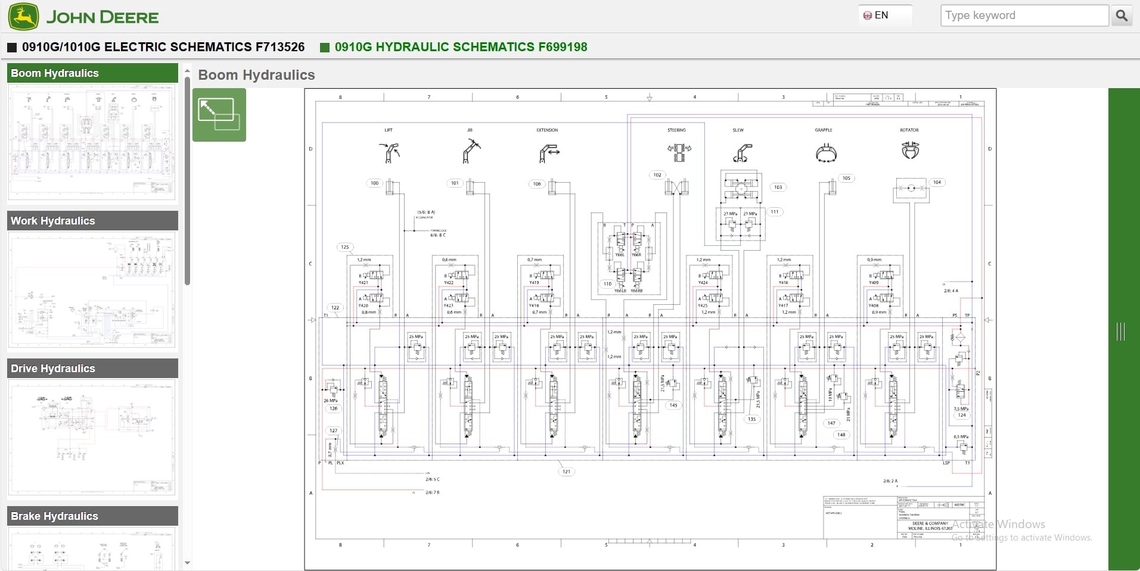Viewport: 1140px width, 571px height.
Task: Open the green fullscreen expand icon
Action: [x=219, y=115]
